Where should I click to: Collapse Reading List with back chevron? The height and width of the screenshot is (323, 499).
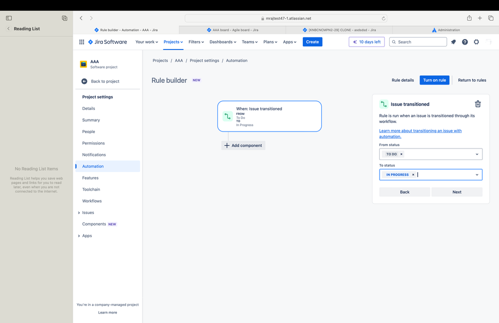pyautogui.click(x=8, y=28)
